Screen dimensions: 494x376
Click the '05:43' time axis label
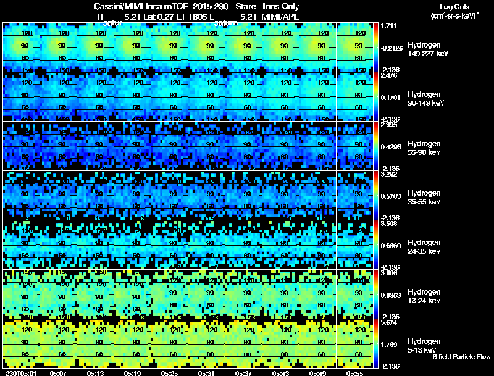(x=280, y=373)
